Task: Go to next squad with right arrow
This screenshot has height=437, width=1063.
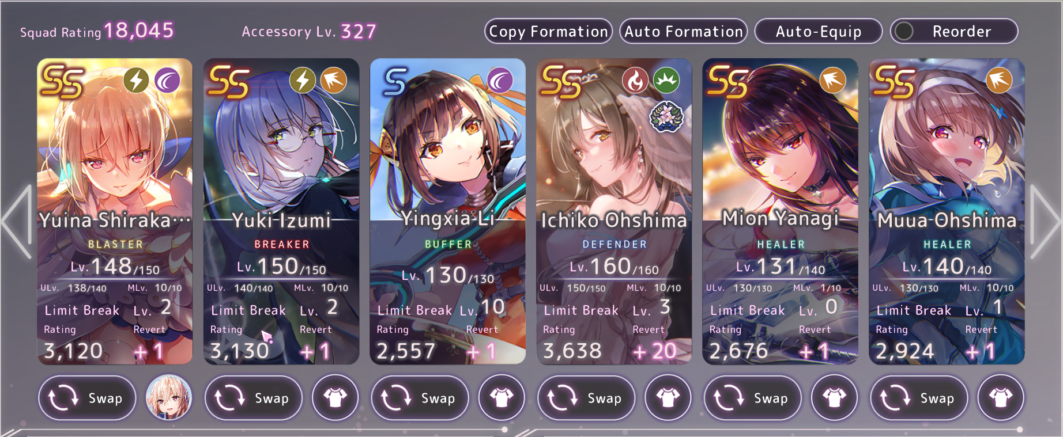Action: [x=1045, y=222]
